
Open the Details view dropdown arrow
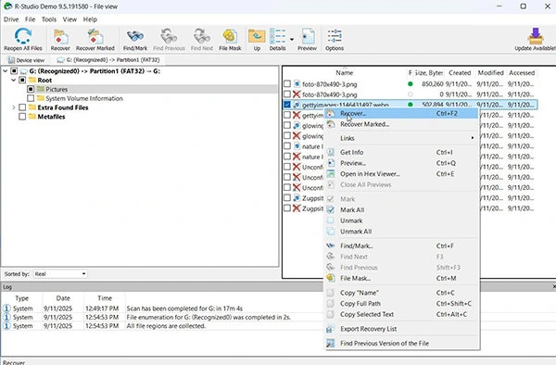click(292, 39)
